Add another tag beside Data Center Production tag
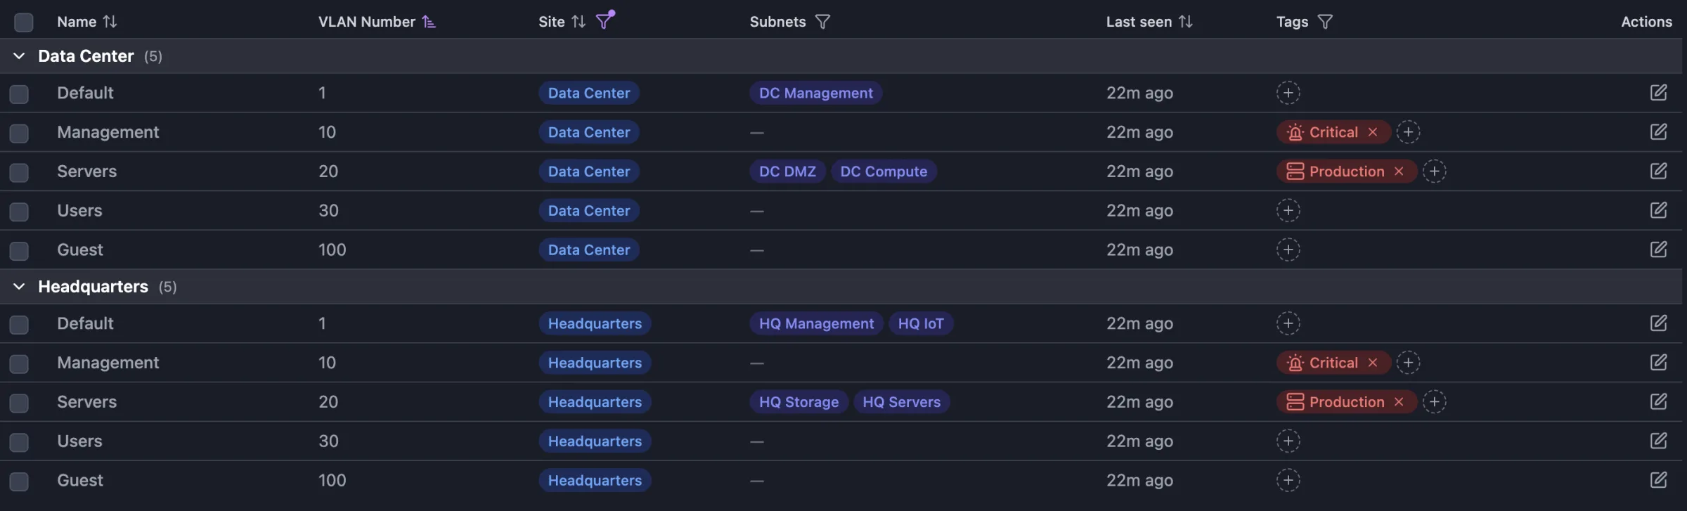The image size is (1687, 511). [x=1435, y=172]
